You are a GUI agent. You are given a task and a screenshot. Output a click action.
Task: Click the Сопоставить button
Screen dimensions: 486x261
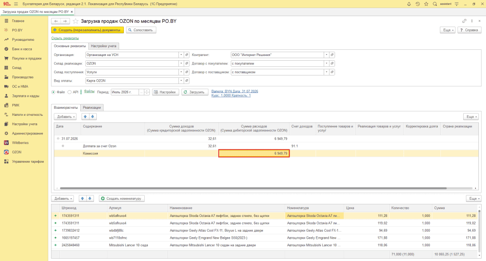coord(141,30)
